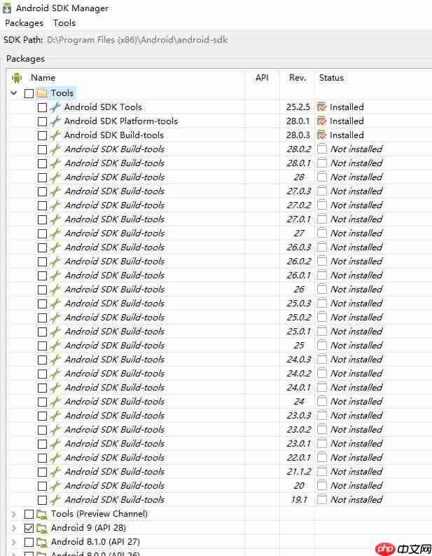Viewport: 432px width, 556px height.
Task: Select Build-tools row with revision 23.0.2
Action: pos(221,429)
